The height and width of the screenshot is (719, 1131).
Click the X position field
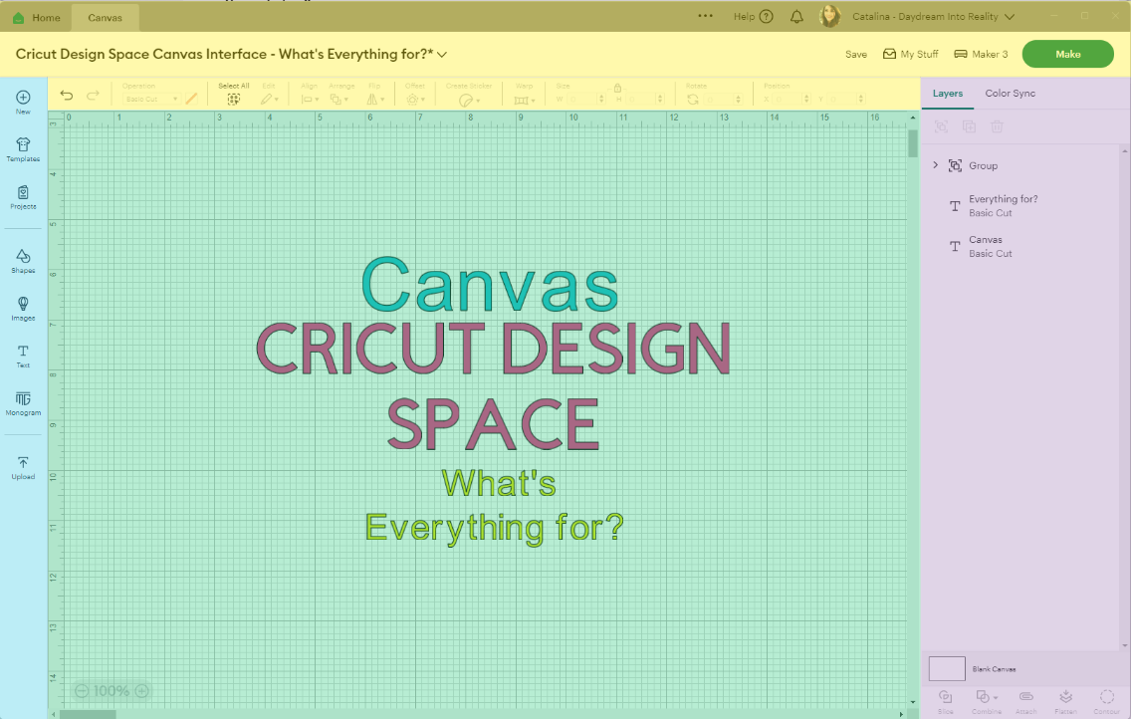click(792, 99)
